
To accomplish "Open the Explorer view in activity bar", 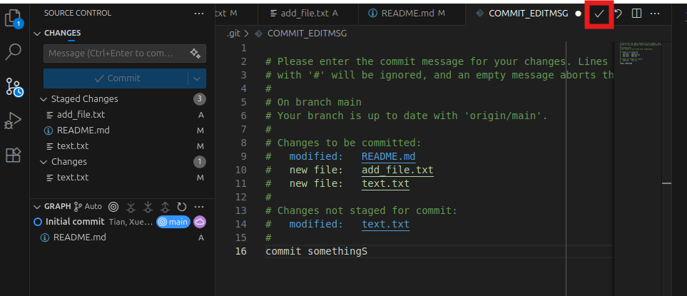I will [x=14, y=19].
